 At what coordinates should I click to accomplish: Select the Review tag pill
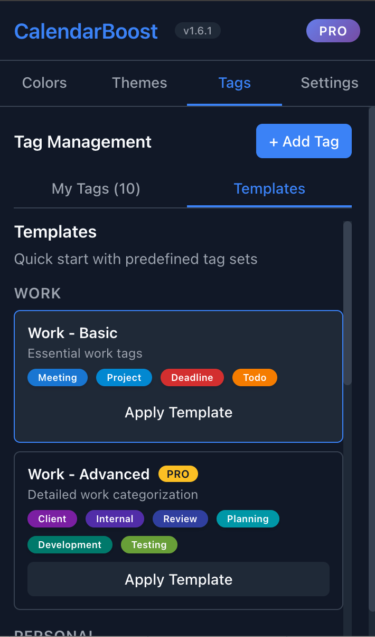pyautogui.click(x=180, y=518)
